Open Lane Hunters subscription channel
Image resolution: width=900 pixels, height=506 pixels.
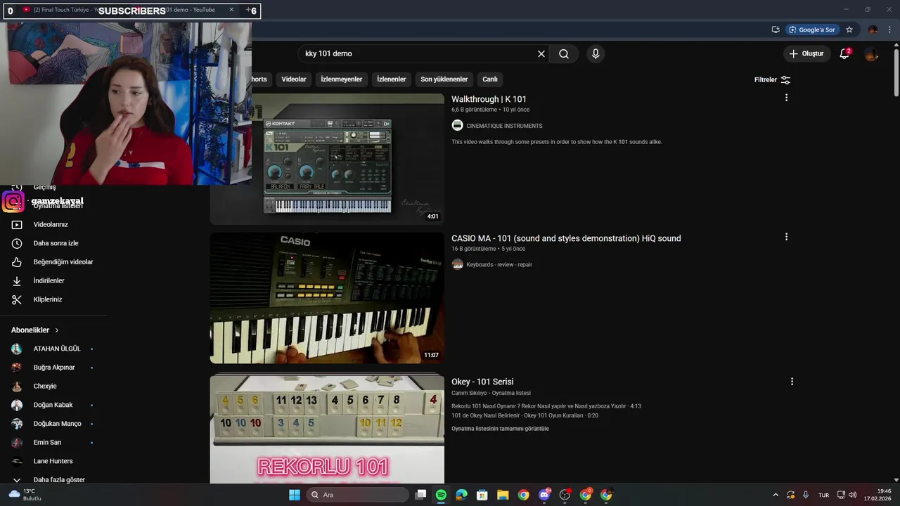click(53, 461)
